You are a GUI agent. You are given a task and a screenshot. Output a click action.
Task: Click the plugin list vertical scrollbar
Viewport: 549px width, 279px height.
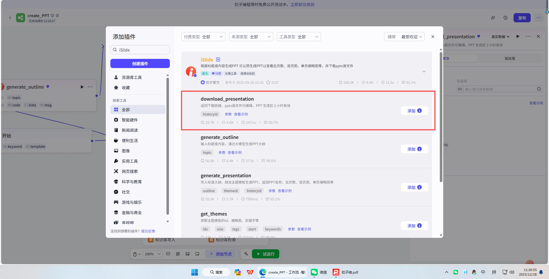(x=441, y=117)
